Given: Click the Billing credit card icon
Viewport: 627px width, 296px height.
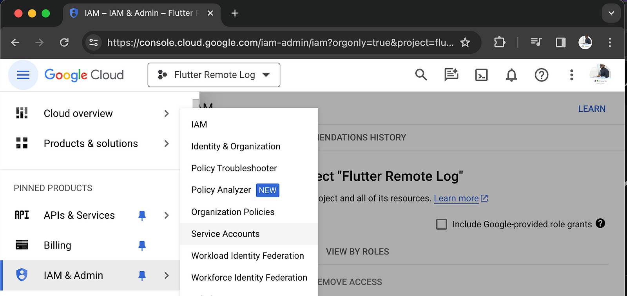Looking at the screenshot, I should [22, 245].
